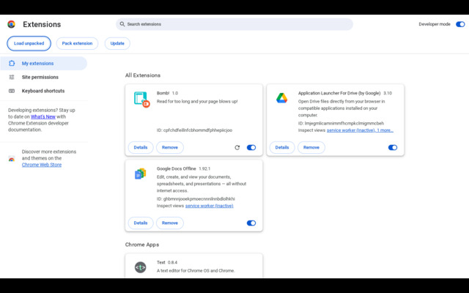Open My extensions section

[x=43, y=64]
